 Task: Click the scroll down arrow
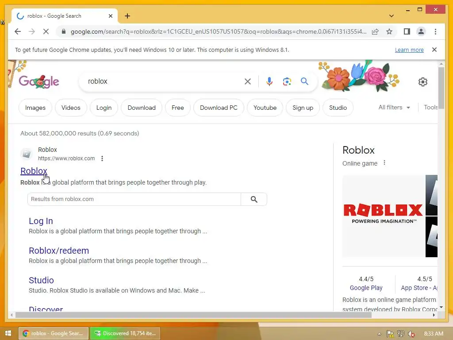point(441,307)
